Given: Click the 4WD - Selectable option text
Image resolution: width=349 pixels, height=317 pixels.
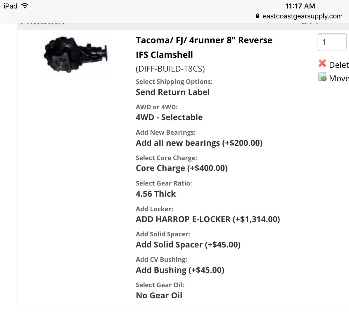Looking at the screenshot, I should (x=169, y=117).
